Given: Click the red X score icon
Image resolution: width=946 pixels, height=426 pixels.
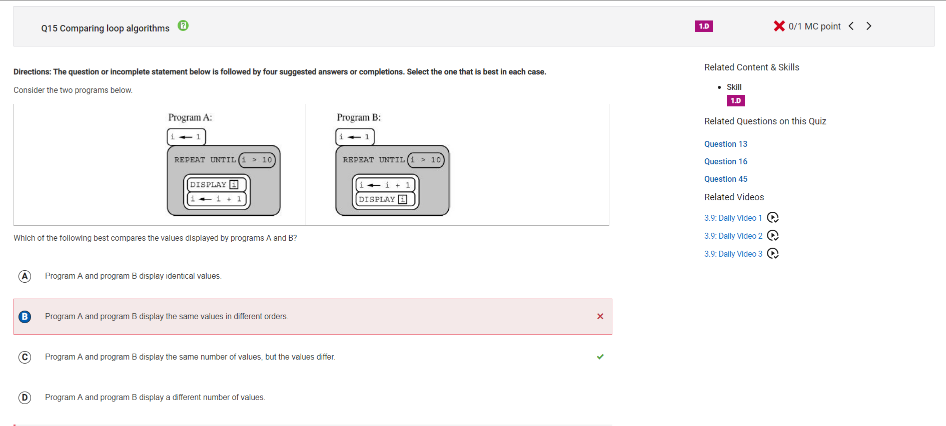Looking at the screenshot, I should point(779,26).
